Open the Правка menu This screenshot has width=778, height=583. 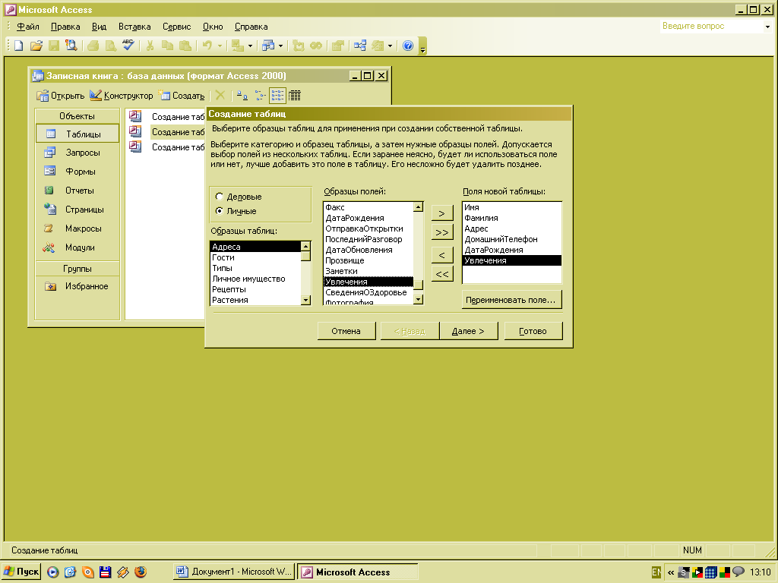(65, 27)
